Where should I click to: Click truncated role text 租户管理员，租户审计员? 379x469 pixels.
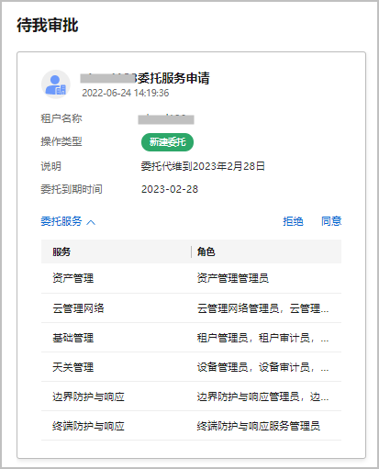tap(262, 338)
